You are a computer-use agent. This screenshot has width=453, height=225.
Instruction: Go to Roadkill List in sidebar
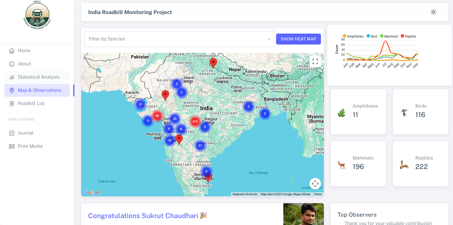click(x=31, y=103)
